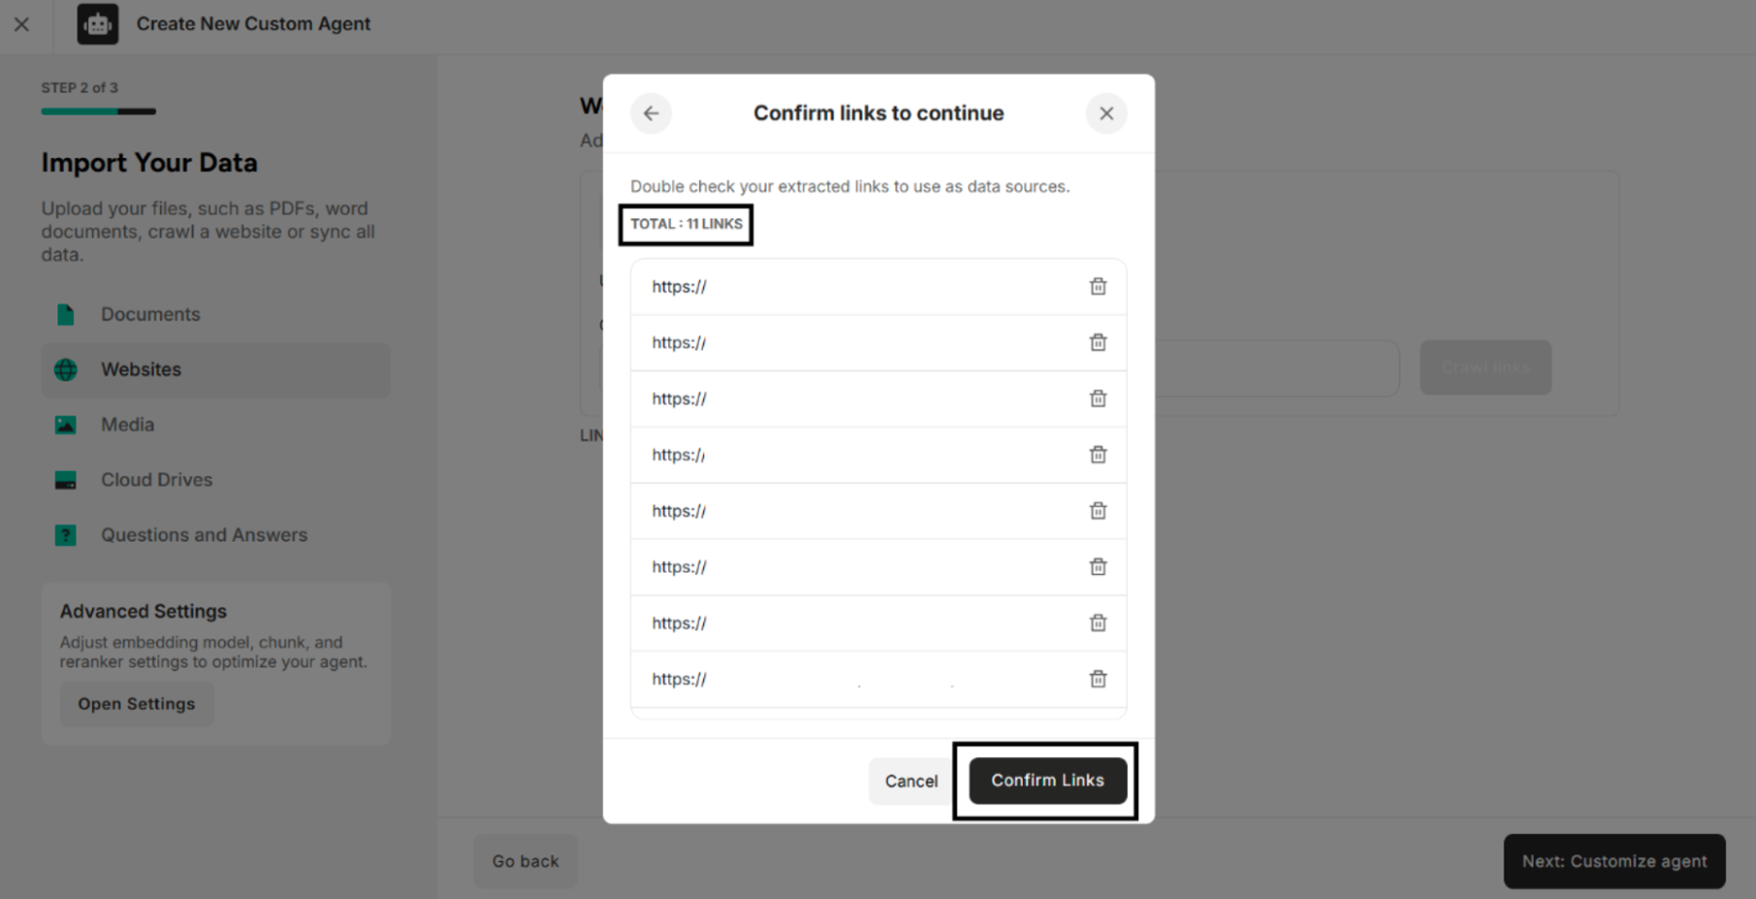Click Next: Customize agent
The width and height of the screenshot is (1756, 899).
tap(1614, 861)
